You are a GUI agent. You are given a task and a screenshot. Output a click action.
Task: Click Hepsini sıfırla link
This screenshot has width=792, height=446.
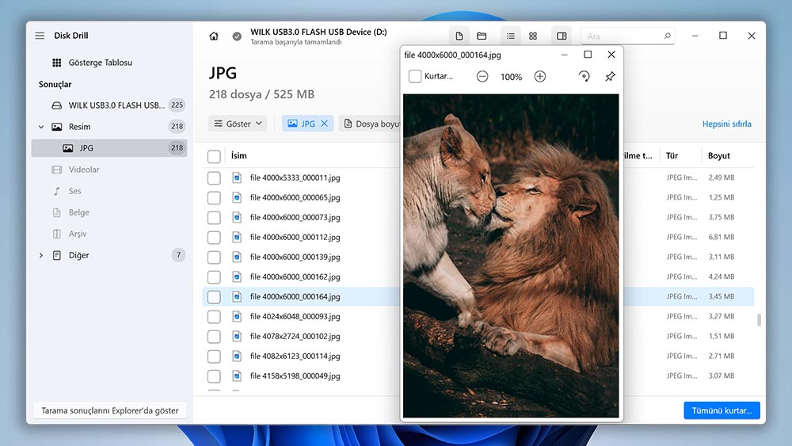point(726,124)
